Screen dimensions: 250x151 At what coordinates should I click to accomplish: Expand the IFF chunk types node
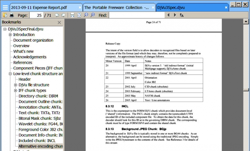pos(16,91)
